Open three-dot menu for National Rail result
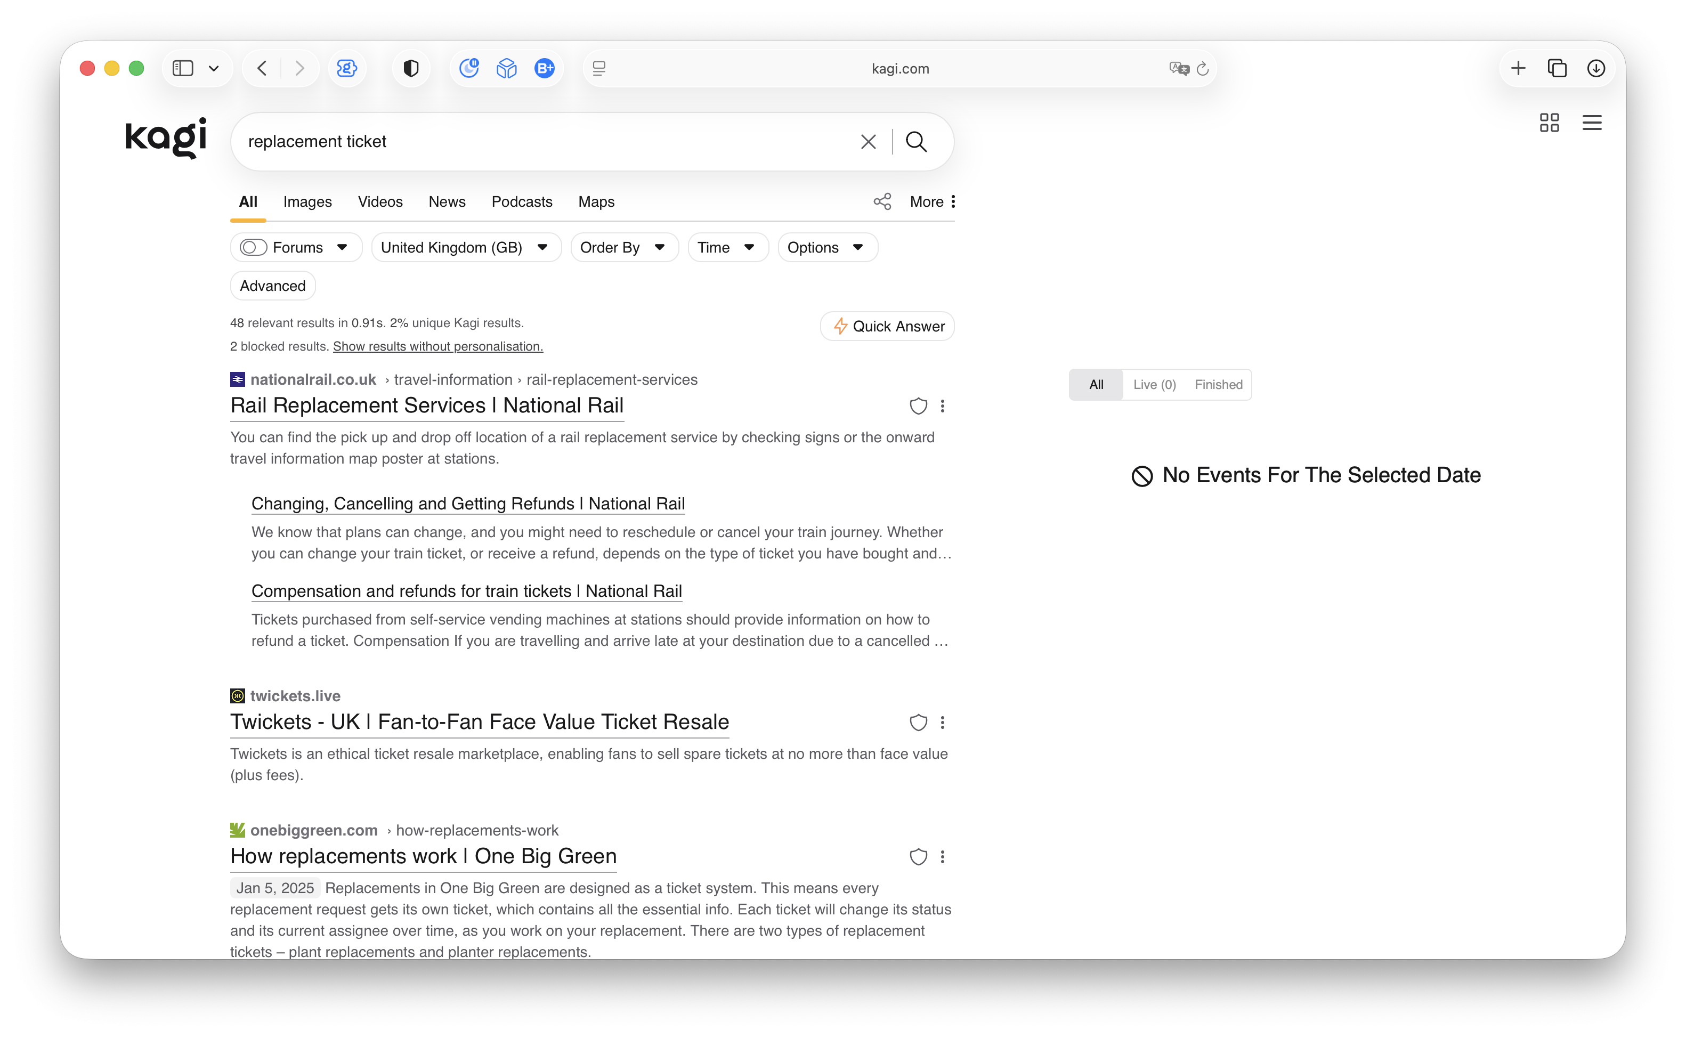 942,406
